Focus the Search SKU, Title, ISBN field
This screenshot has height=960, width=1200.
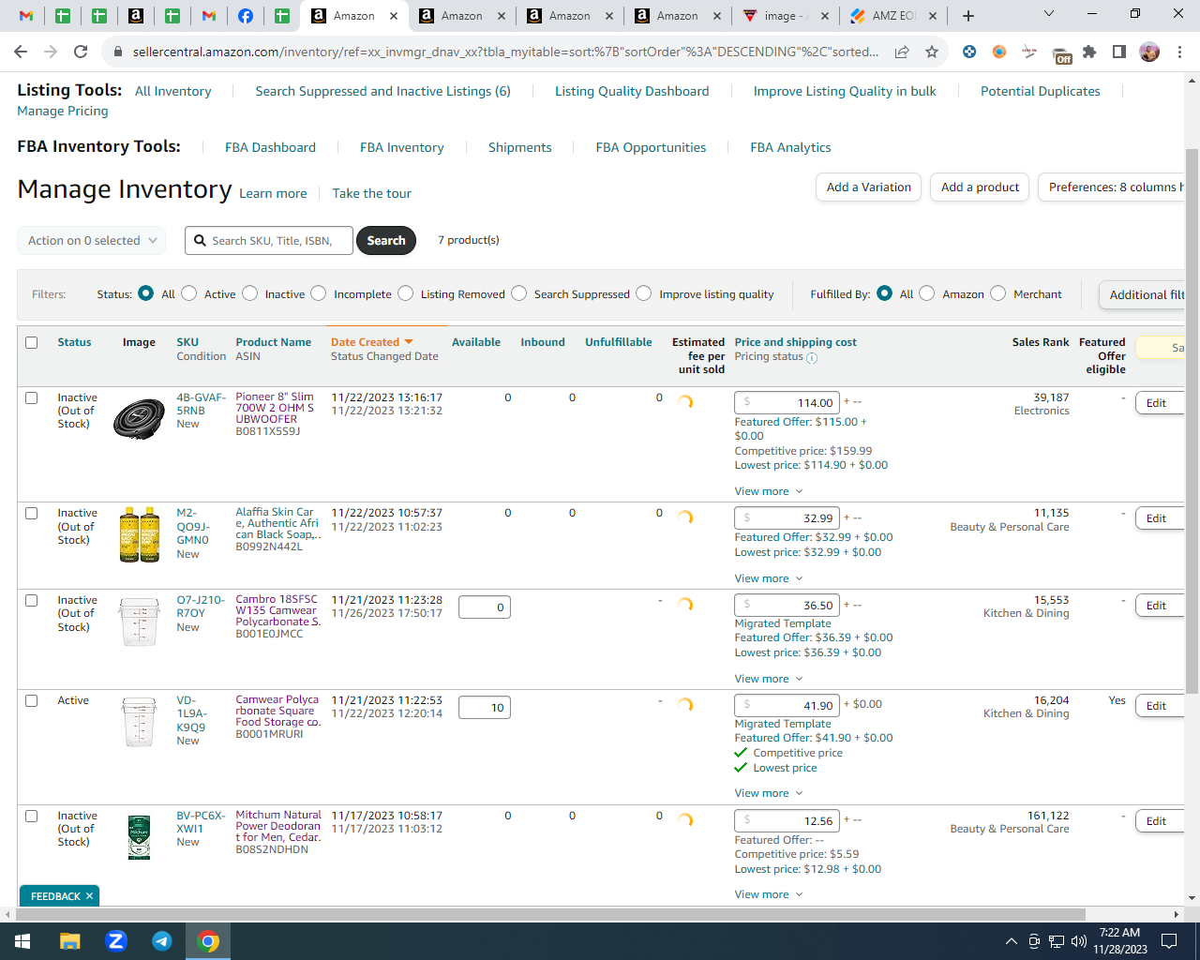269,241
